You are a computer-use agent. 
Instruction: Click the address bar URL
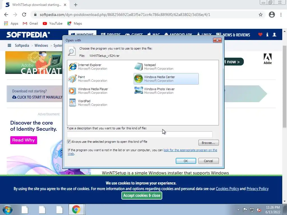click(x=125, y=15)
